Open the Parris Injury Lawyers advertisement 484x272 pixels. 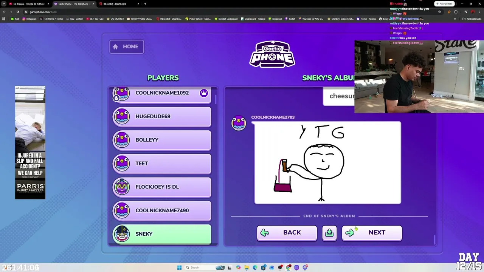(30, 142)
